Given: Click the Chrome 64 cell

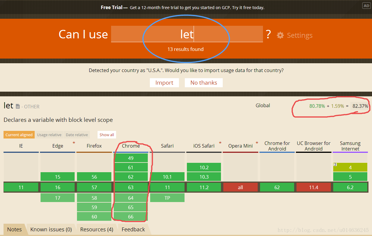Looking at the screenshot, I should 131,198.
